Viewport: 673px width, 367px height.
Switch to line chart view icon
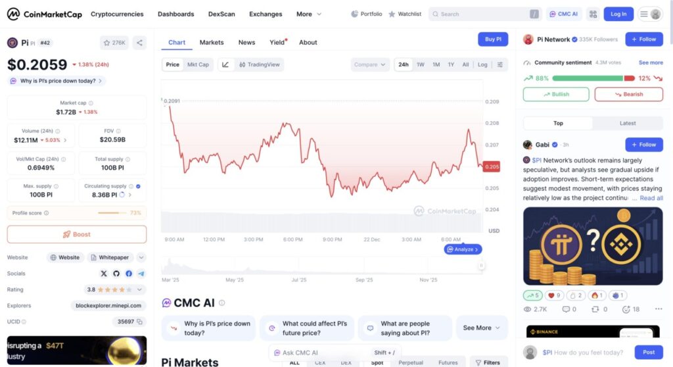[x=225, y=64]
